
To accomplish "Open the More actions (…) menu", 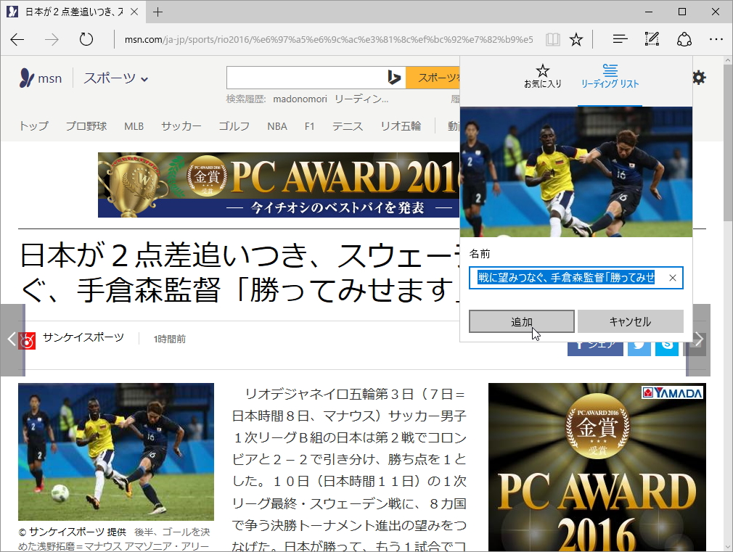I will (716, 39).
